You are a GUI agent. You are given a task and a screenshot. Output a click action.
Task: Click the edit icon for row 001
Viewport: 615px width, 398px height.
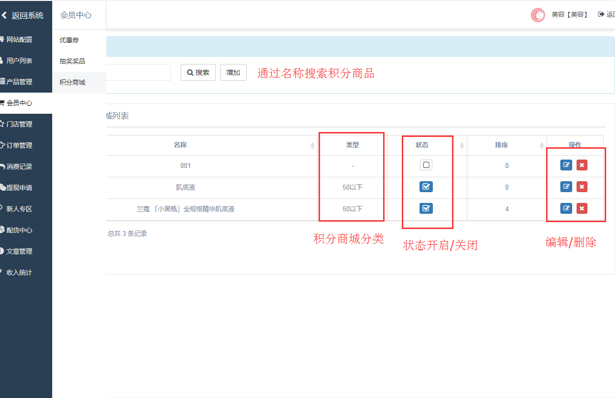click(x=566, y=165)
